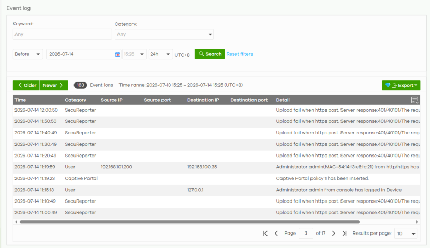Select the 2026-07-14 11:20:49 log entry time
The height and width of the screenshot is (248, 430).
36,156
